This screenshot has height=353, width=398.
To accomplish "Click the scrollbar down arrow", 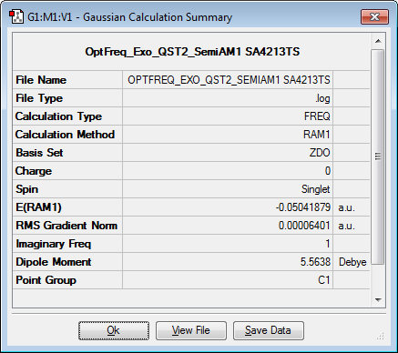I will click(378, 300).
